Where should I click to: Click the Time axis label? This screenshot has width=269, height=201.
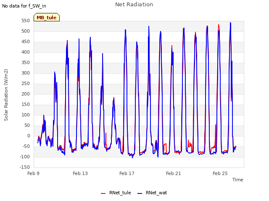pos(238,180)
